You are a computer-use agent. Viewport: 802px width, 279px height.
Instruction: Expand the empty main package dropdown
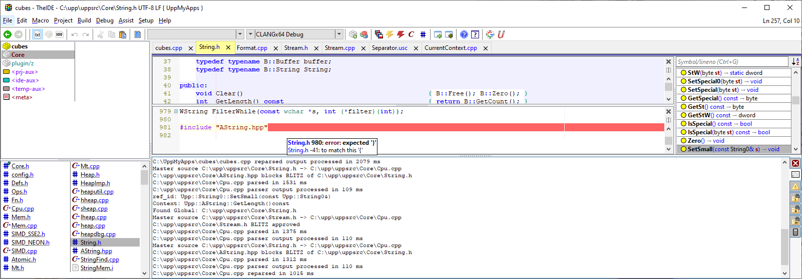pyautogui.click(x=239, y=34)
